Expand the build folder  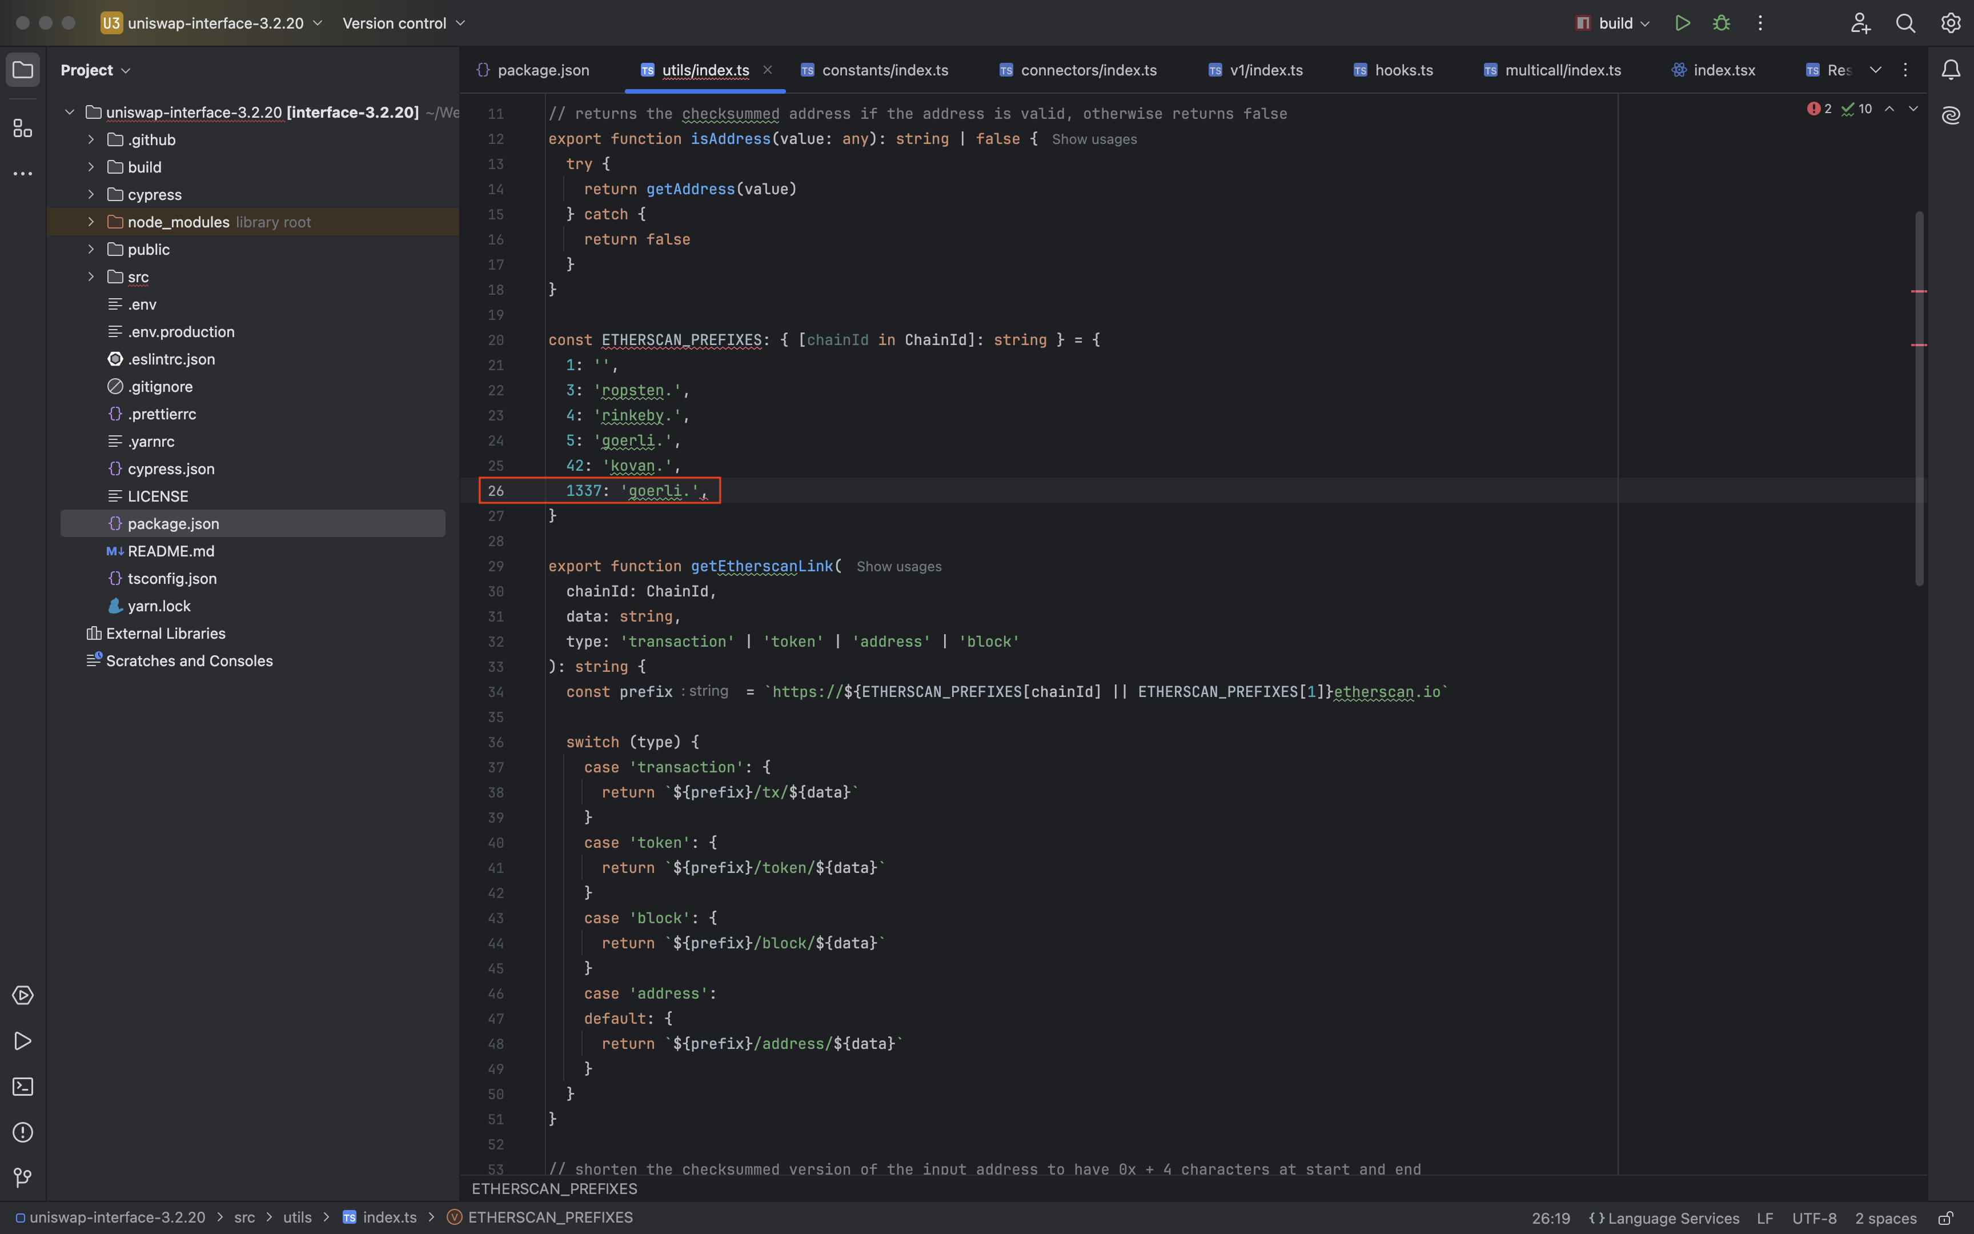(x=91, y=167)
